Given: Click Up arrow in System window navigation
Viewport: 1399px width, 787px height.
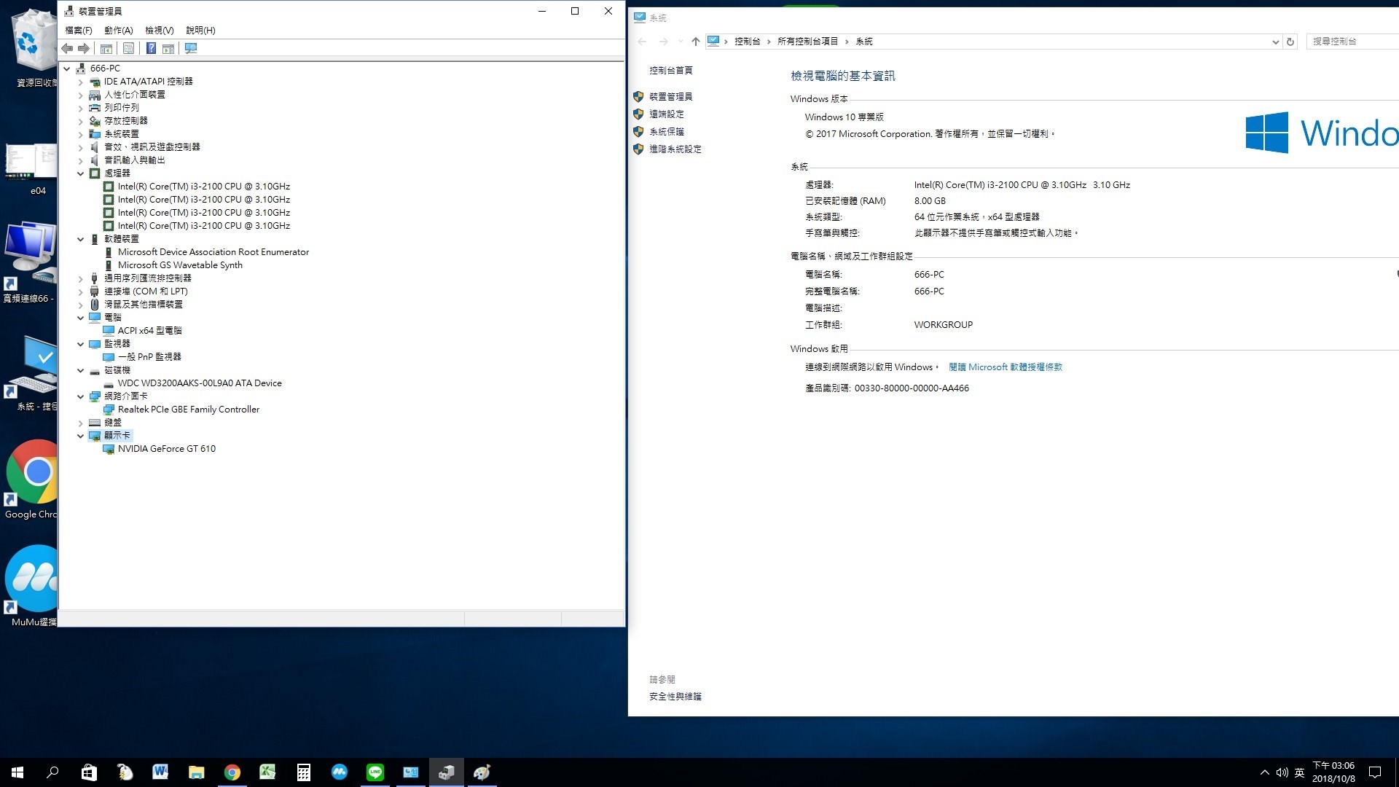Looking at the screenshot, I should [x=696, y=42].
